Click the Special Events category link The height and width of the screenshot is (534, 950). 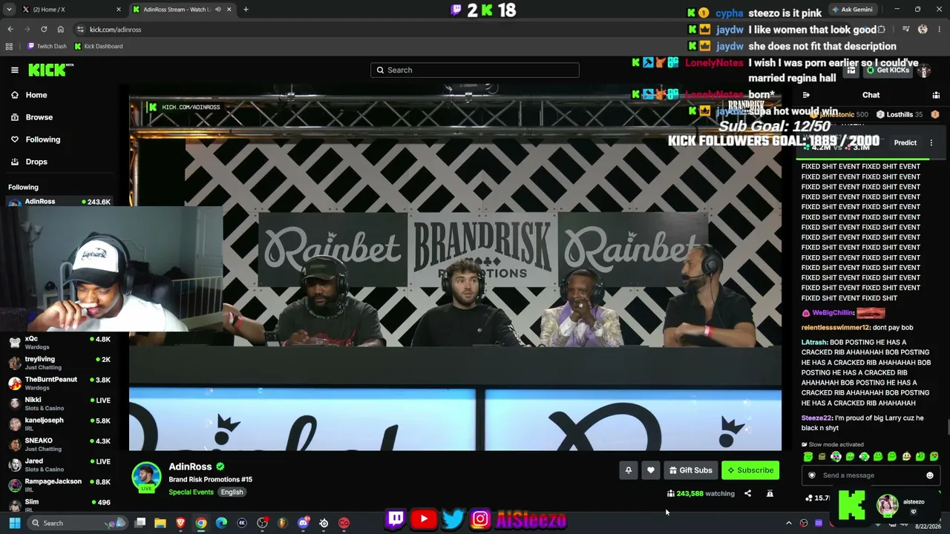point(191,492)
